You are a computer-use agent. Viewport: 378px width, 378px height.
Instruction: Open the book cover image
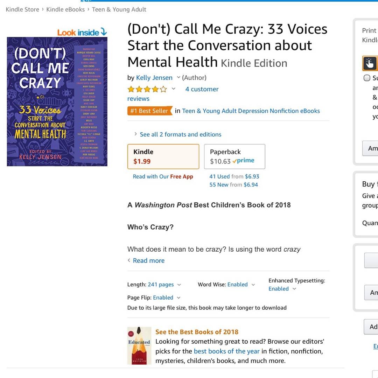(x=57, y=101)
